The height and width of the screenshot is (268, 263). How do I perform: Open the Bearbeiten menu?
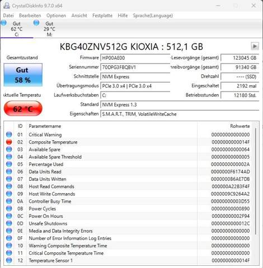click(30, 16)
